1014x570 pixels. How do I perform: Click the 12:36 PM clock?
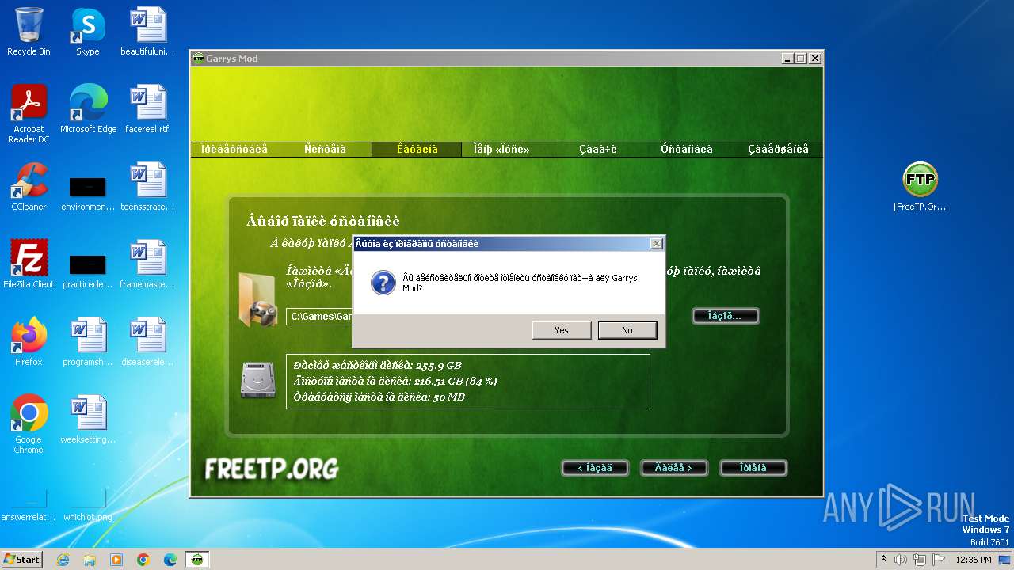[x=974, y=560]
